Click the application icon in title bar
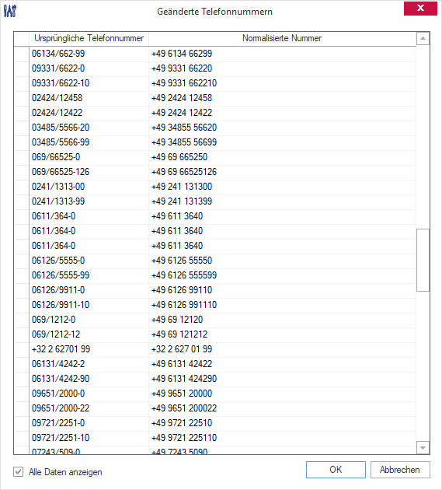The width and height of the screenshot is (442, 490). tap(9, 11)
